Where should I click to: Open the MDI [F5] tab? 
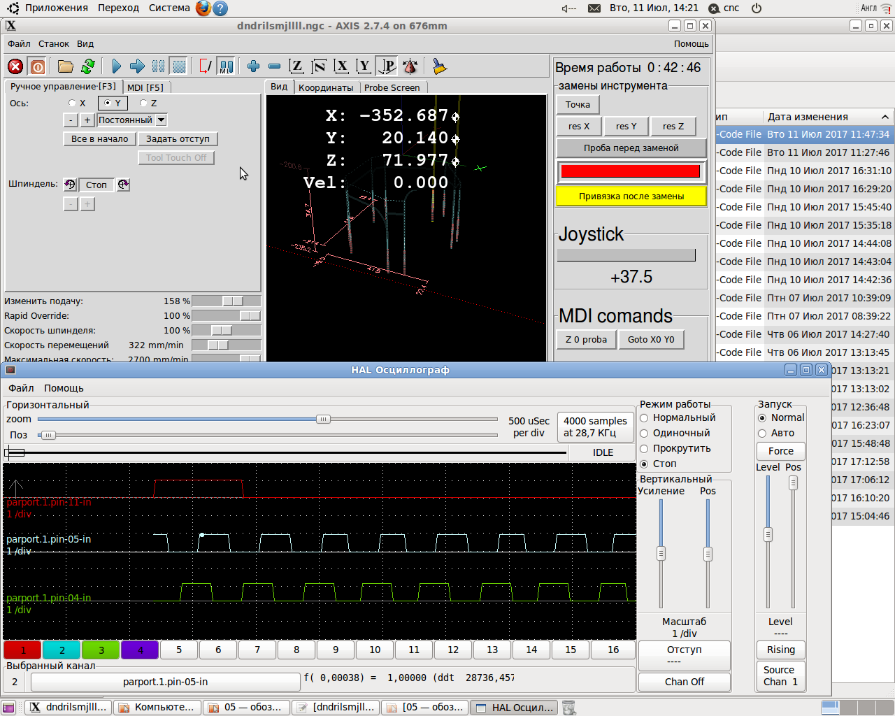pos(145,87)
